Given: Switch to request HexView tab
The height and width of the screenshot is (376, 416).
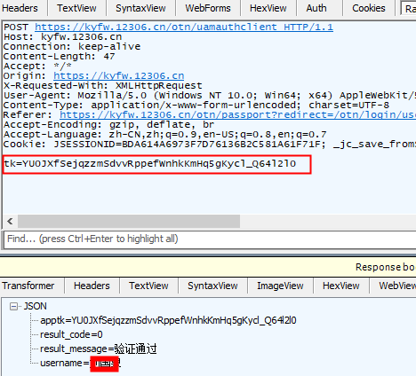Looking at the screenshot, I should point(268,8).
